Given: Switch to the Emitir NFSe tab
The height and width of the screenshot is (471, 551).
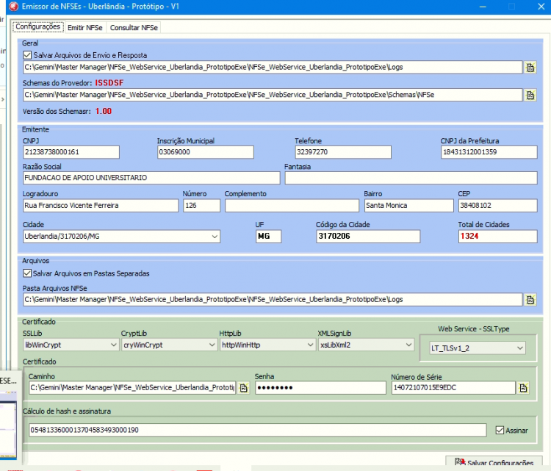Looking at the screenshot, I should (85, 28).
